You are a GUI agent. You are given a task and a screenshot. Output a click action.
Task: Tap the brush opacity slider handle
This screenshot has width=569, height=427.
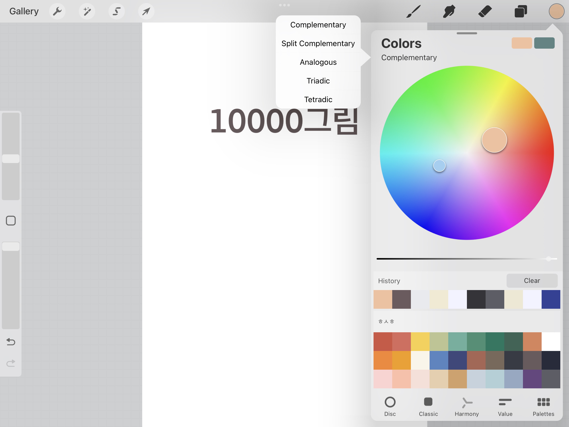point(11,246)
